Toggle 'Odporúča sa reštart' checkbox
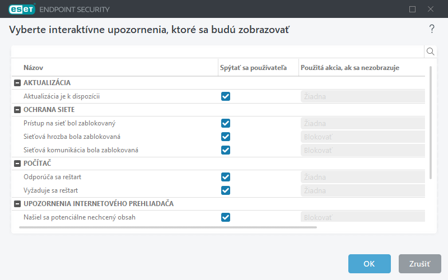 click(x=226, y=177)
